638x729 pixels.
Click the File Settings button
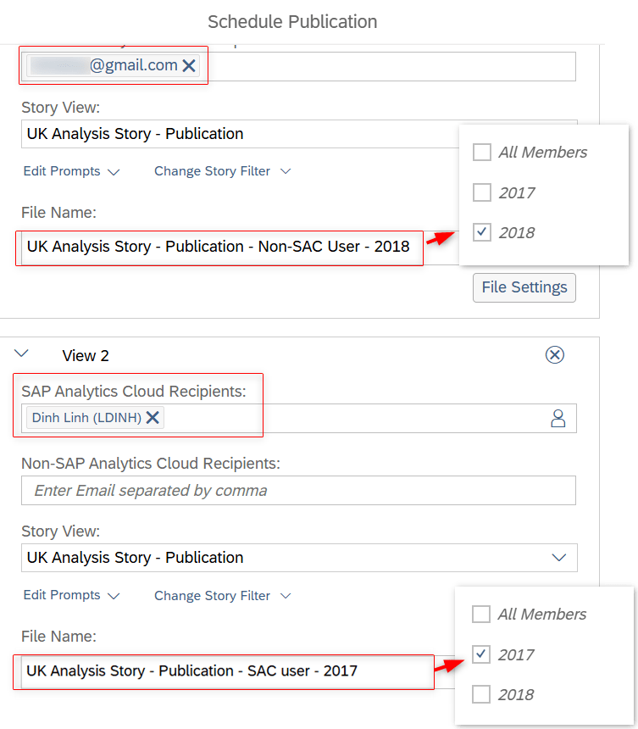[524, 287]
